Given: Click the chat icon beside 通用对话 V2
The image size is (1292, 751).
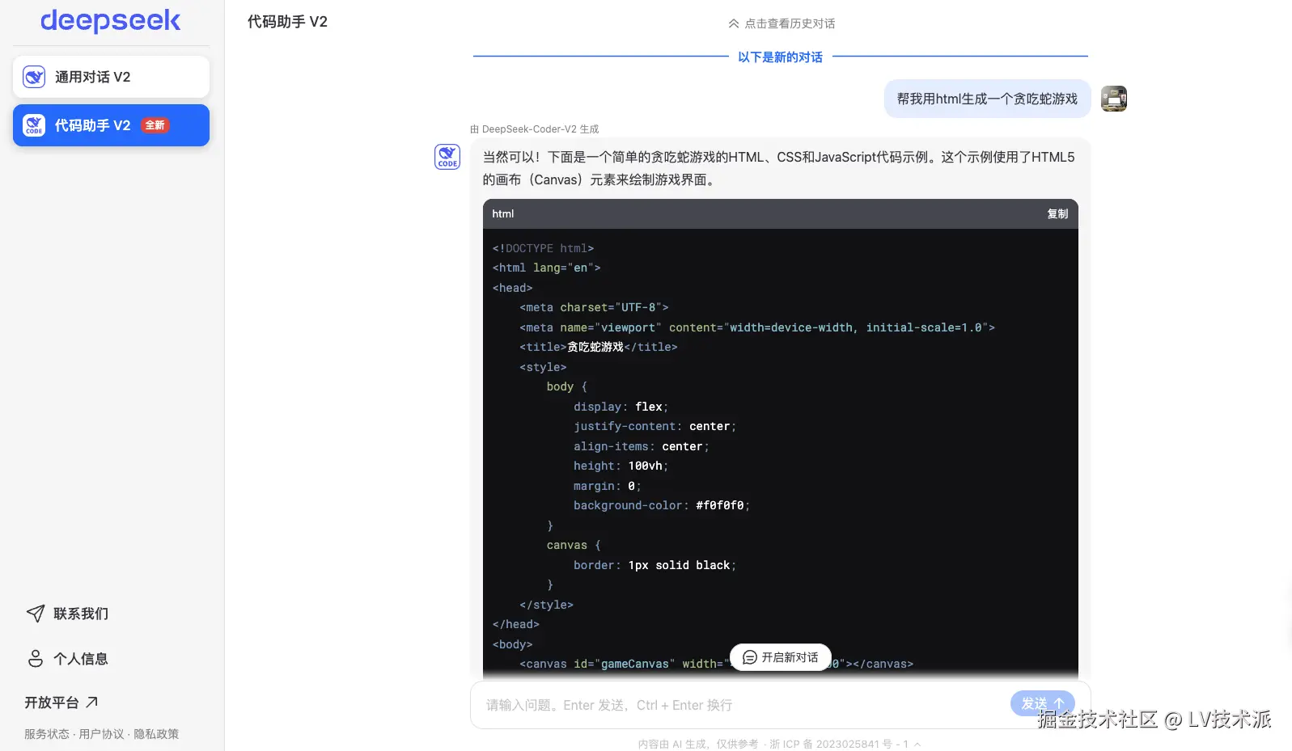Looking at the screenshot, I should pos(34,77).
